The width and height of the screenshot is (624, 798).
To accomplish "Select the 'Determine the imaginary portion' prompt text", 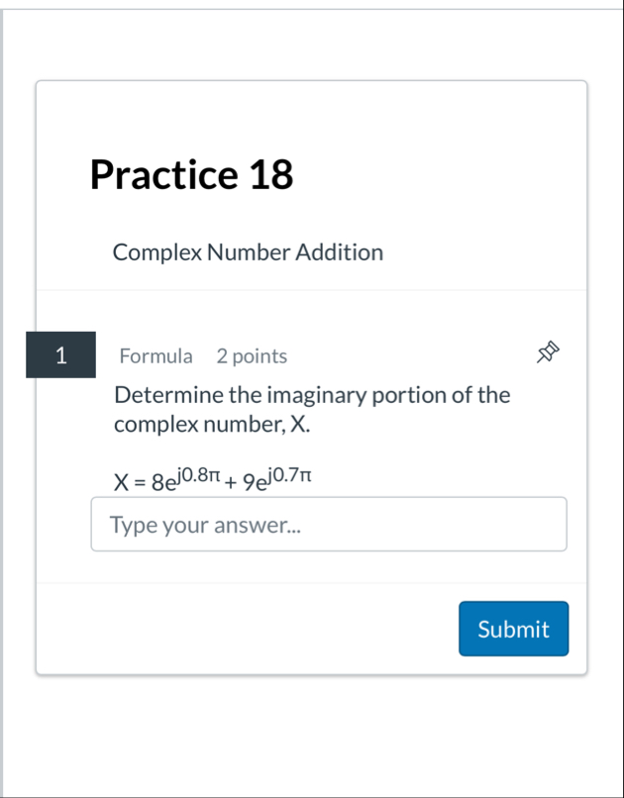I will coord(312,395).
